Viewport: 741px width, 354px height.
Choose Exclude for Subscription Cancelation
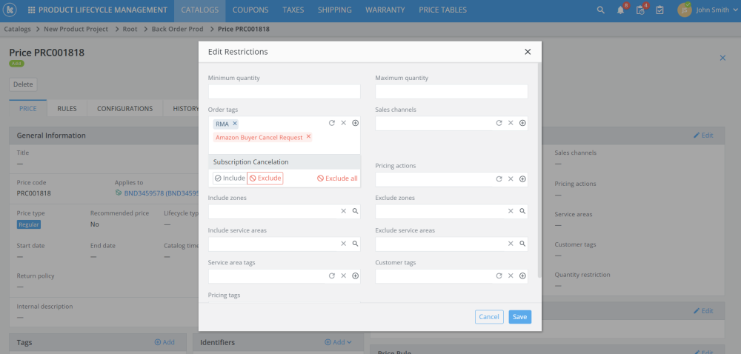click(265, 178)
